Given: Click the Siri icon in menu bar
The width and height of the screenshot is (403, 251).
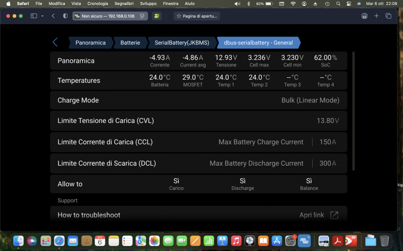Looking at the screenshot, I should (x=359, y=4).
